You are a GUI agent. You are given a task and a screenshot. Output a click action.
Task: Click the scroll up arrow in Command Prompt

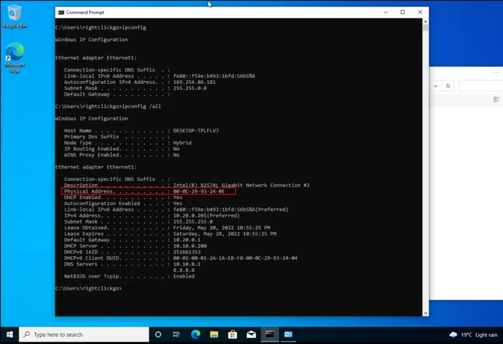click(x=426, y=22)
